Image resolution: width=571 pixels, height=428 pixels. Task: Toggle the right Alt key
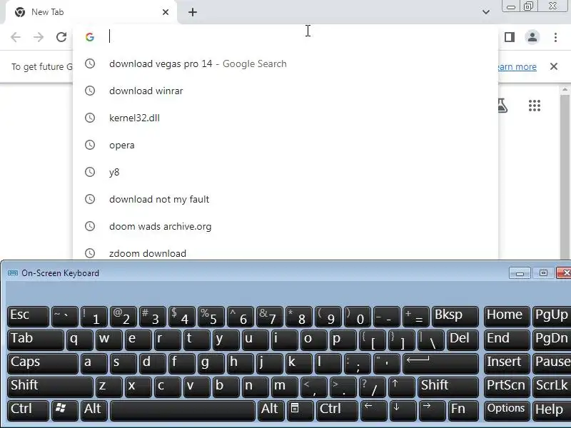coord(271,411)
